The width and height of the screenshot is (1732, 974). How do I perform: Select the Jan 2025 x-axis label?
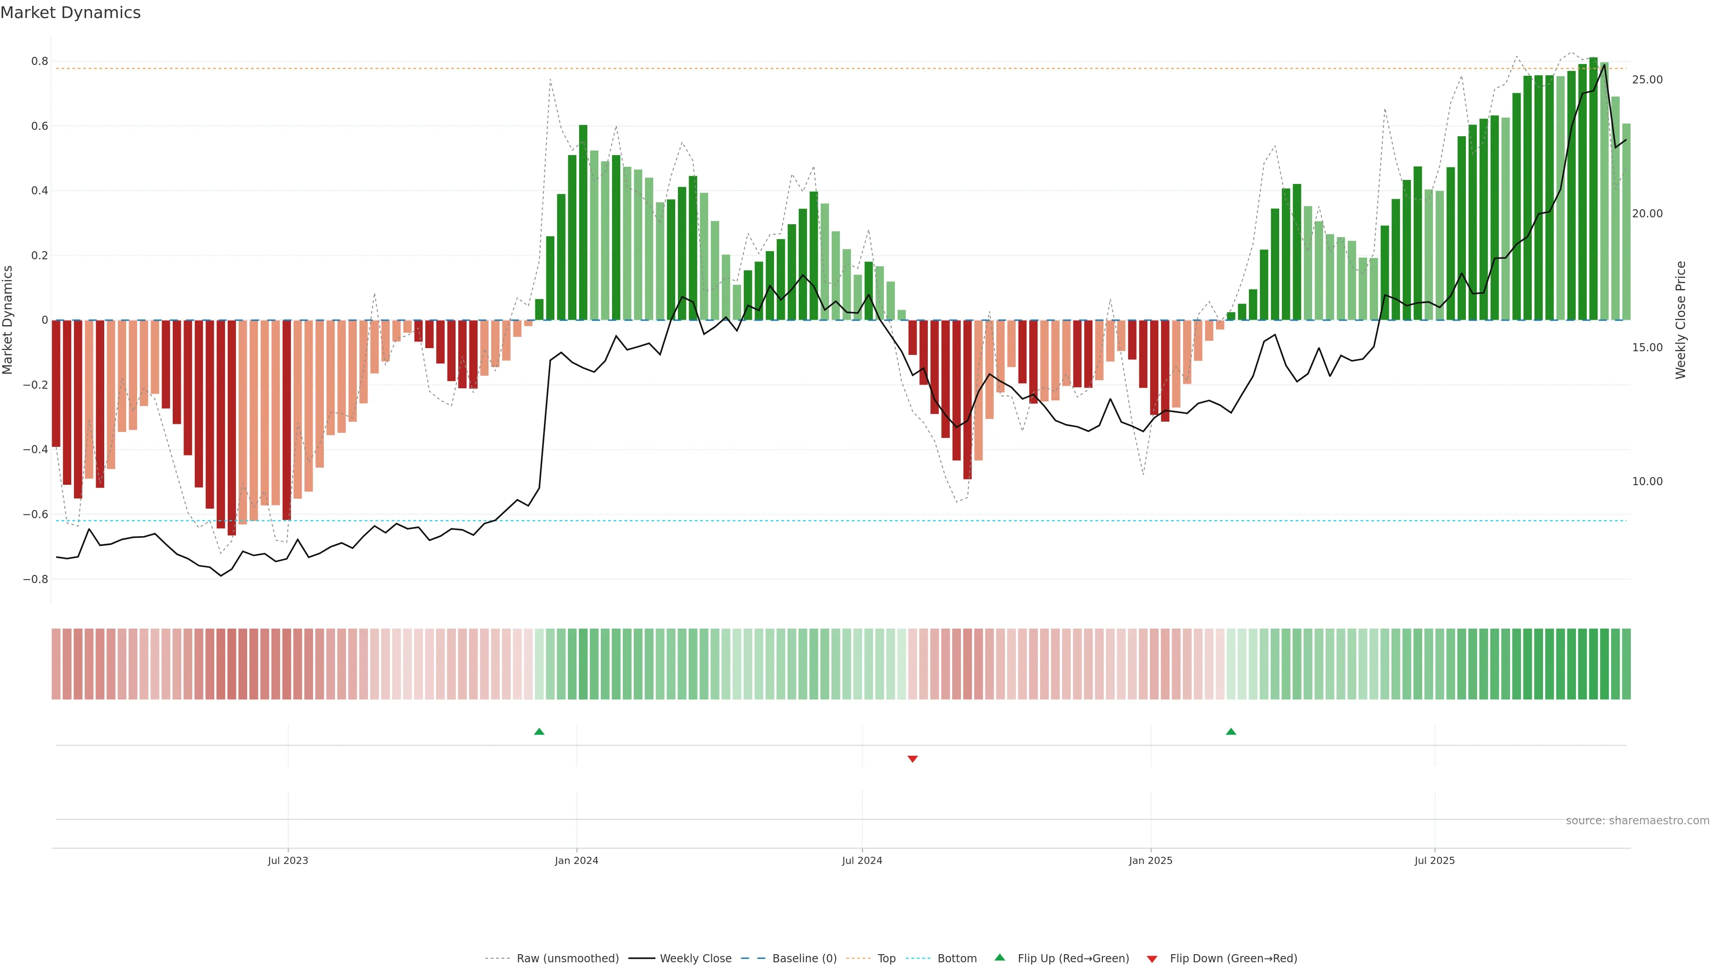(x=1151, y=860)
